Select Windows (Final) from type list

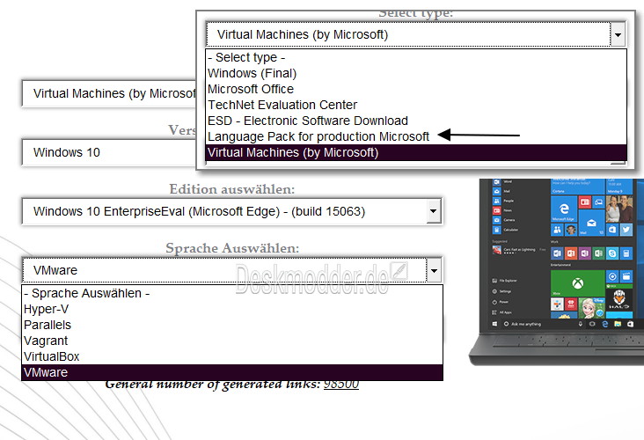click(x=252, y=73)
